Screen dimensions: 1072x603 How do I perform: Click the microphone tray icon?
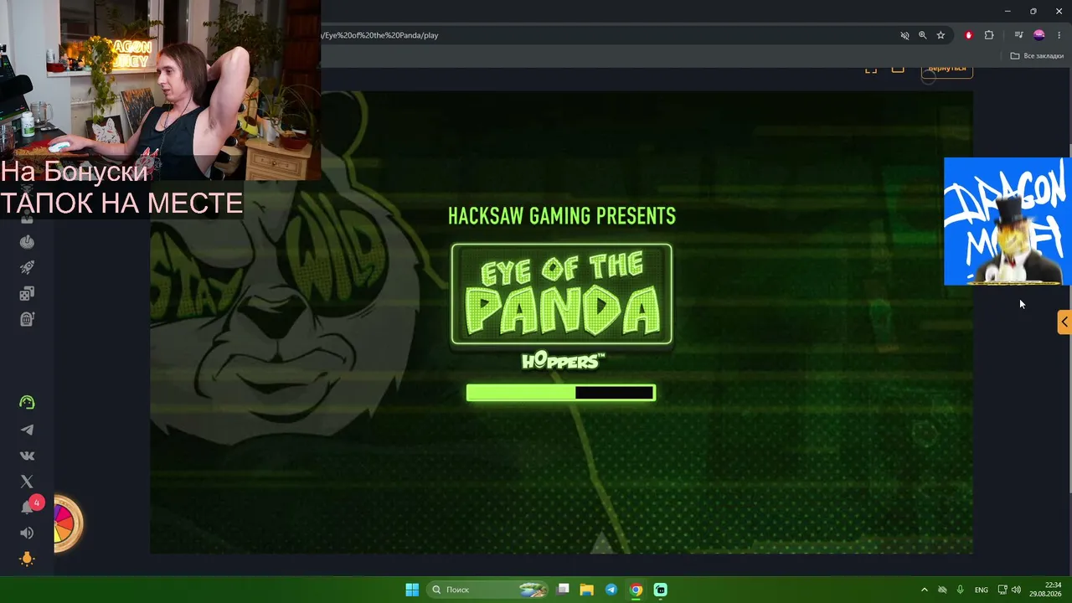(960, 590)
